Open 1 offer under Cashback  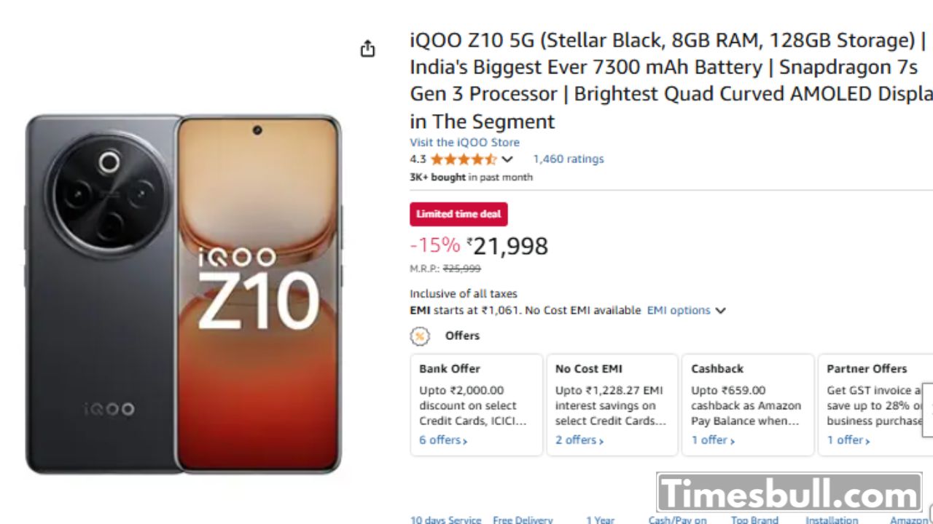713,440
